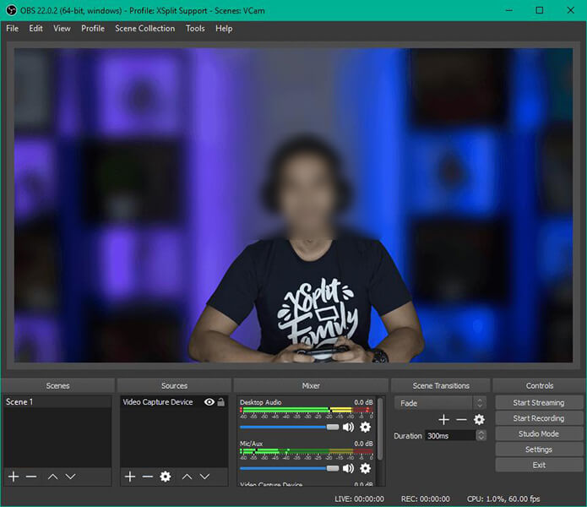The image size is (587, 507).
Task: Mute Desktop Audio with the speaker icon
Action: (348, 427)
